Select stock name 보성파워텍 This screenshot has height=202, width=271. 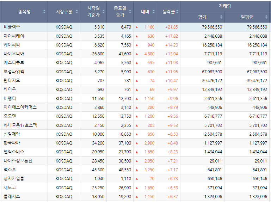coord(14,72)
